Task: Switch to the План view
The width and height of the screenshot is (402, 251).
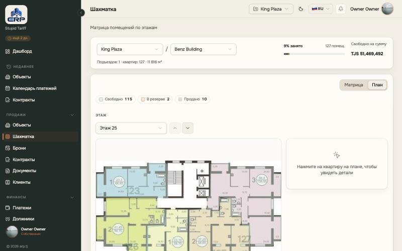Action: (x=377, y=85)
